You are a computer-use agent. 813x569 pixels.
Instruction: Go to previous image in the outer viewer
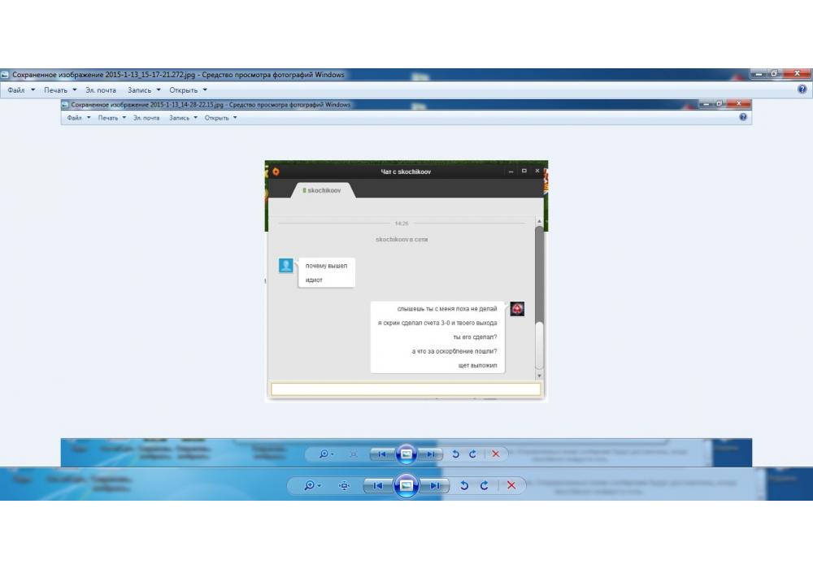378,485
